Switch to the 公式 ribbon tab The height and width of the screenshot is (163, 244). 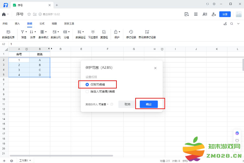coord(42,23)
